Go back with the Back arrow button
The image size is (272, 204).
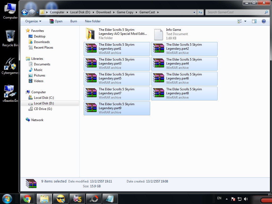(24, 12)
